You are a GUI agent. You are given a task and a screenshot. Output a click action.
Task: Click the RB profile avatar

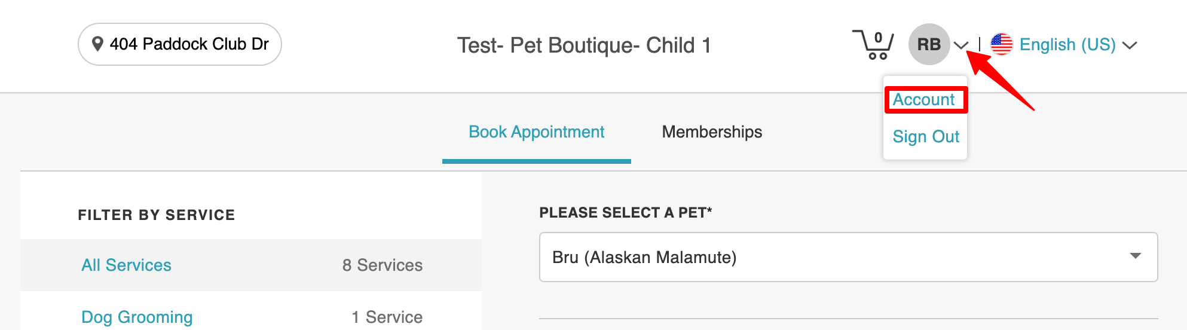pos(929,44)
